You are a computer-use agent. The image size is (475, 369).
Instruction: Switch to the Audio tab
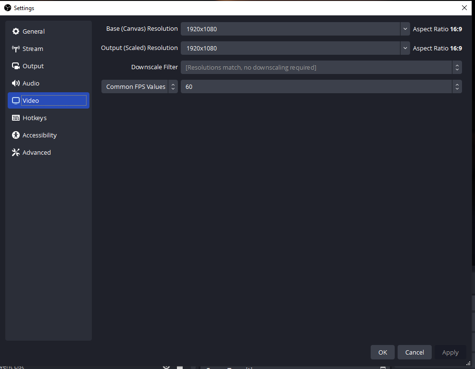tap(30, 83)
